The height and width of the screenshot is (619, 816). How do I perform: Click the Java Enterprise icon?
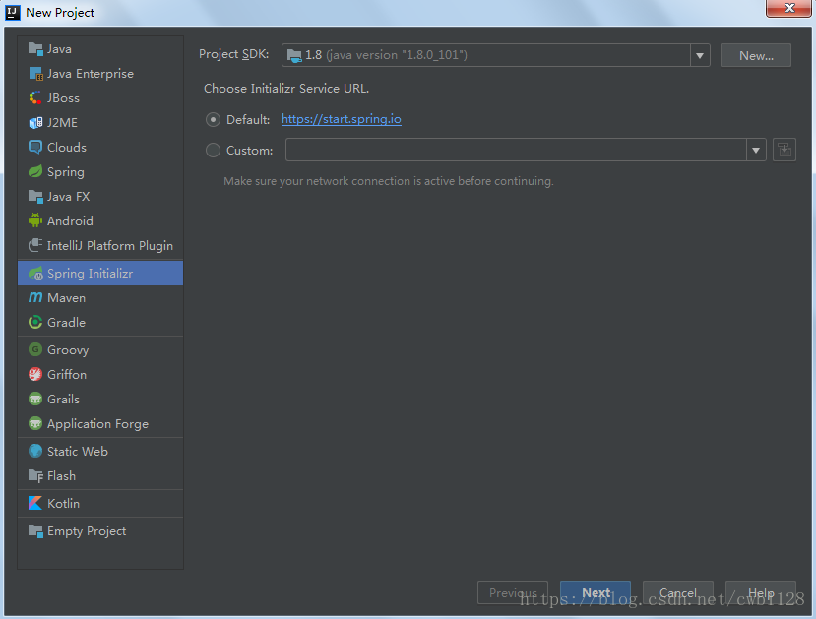[x=35, y=74]
